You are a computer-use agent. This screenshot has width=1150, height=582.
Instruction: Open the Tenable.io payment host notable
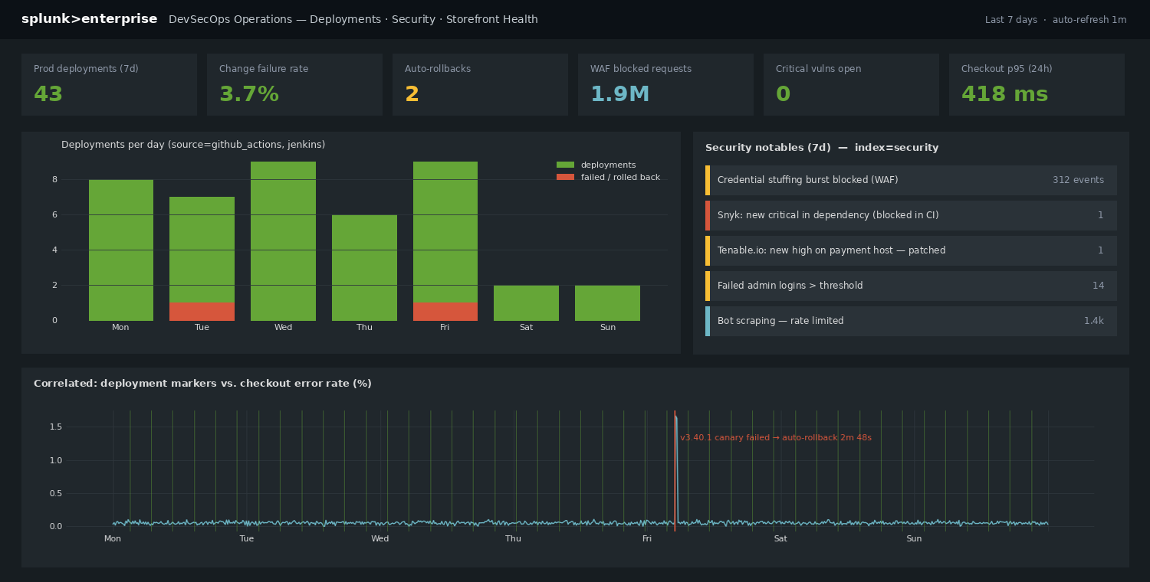911,250
